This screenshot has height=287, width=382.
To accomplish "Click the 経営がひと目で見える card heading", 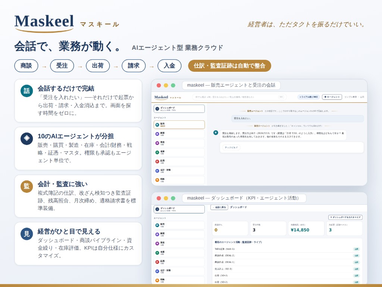I will pos(69,231).
